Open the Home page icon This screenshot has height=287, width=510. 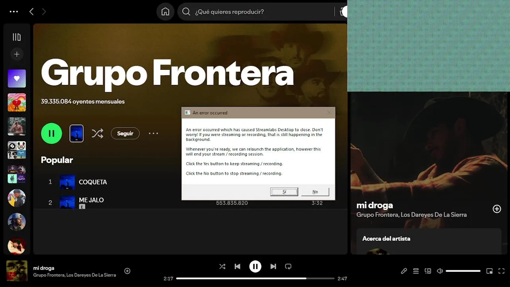(x=165, y=12)
